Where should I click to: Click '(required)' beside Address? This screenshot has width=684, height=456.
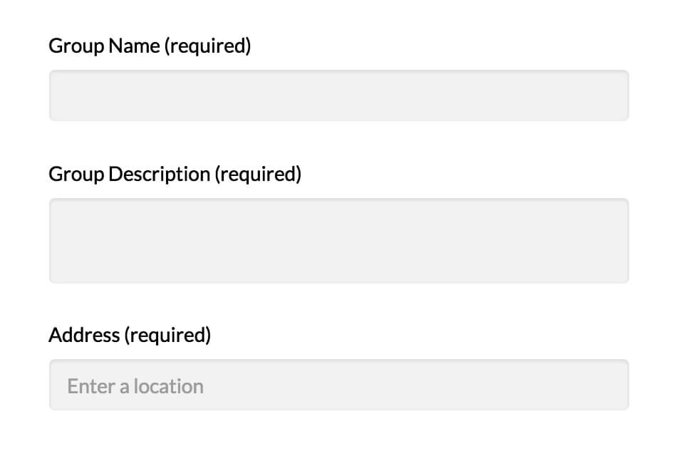(167, 335)
